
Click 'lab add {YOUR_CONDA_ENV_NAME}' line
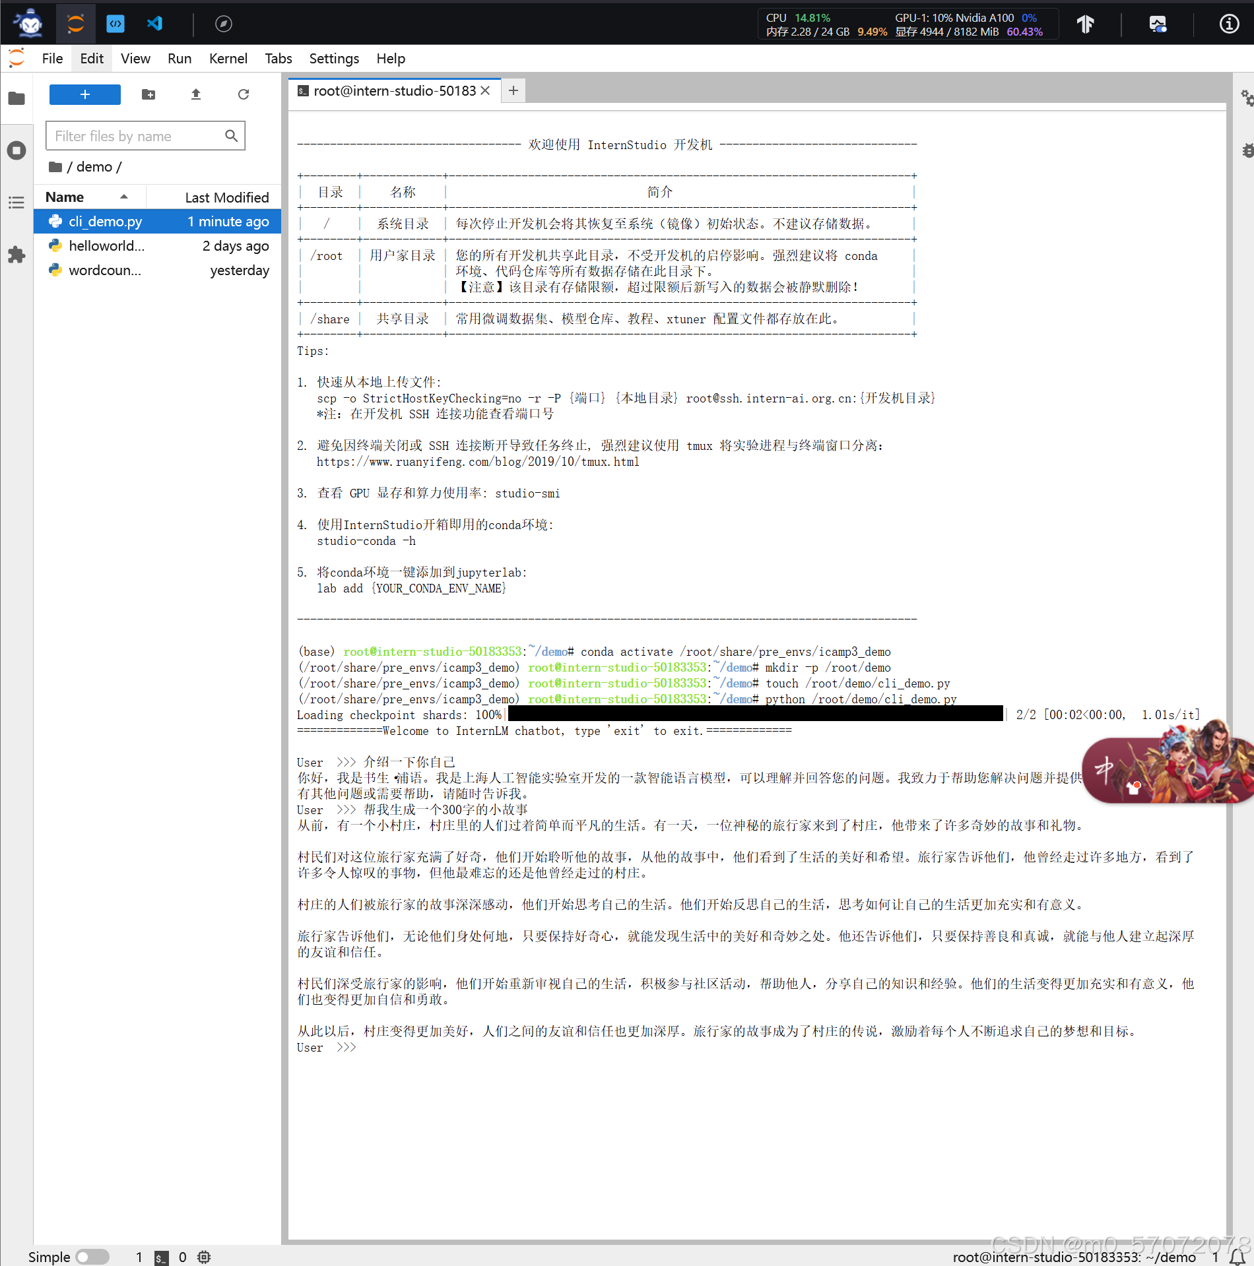point(412,588)
